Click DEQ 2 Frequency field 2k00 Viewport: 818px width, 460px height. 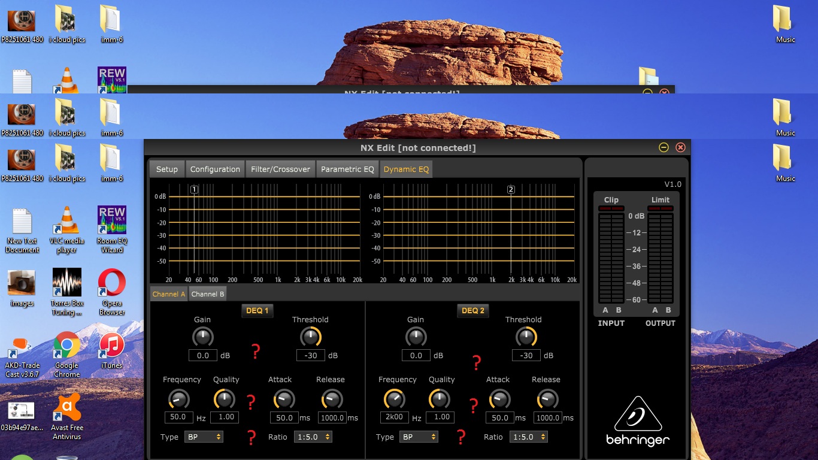(x=394, y=417)
